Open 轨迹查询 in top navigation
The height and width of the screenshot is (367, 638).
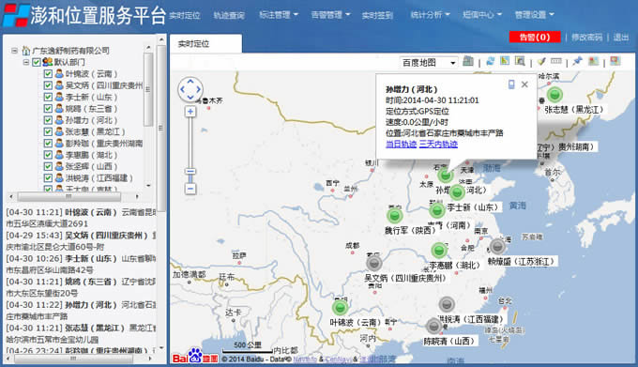(229, 15)
